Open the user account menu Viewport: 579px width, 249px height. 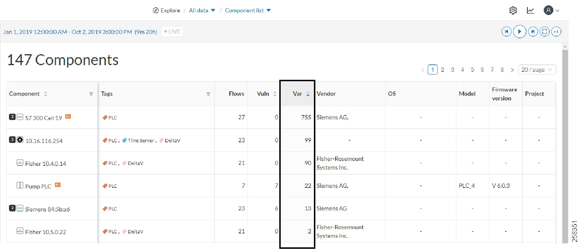(x=551, y=10)
